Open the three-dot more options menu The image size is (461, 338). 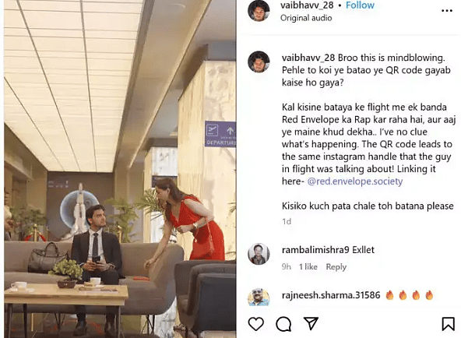tap(447, 11)
